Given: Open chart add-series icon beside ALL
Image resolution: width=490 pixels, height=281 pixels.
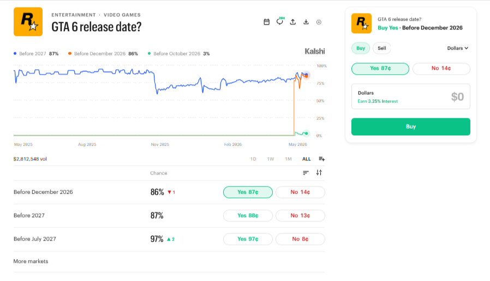Looking at the screenshot, I should [x=321, y=159].
